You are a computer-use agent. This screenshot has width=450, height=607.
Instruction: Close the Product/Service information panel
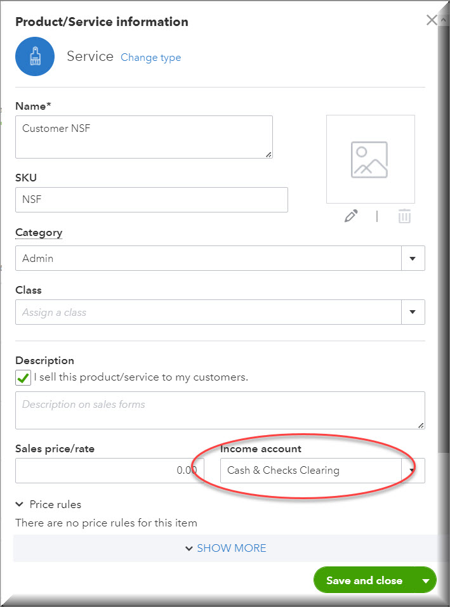[x=432, y=20]
